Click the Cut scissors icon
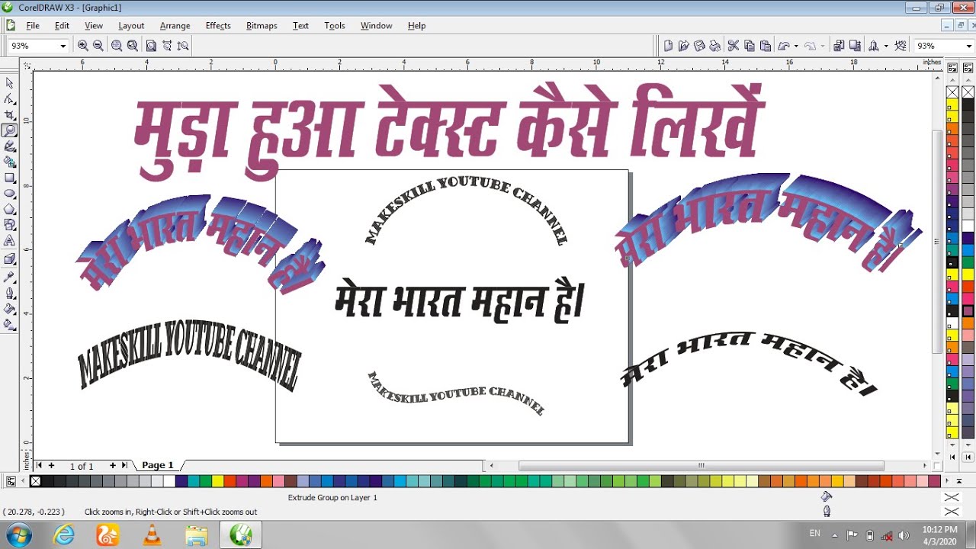The image size is (976, 549). [734, 46]
